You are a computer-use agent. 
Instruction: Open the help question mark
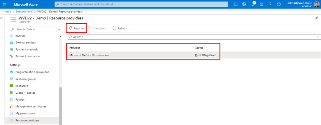(270, 4)
